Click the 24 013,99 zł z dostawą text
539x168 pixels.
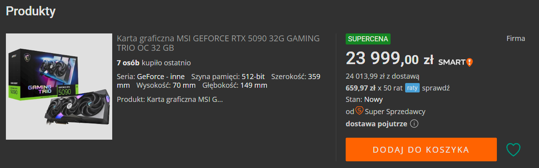(382, 76)
